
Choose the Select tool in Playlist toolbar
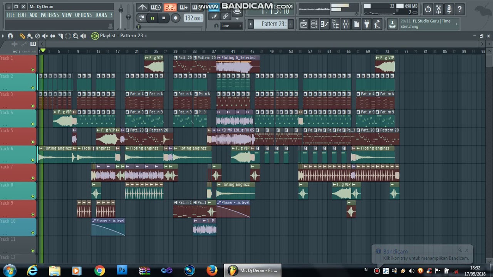(68, 36)
